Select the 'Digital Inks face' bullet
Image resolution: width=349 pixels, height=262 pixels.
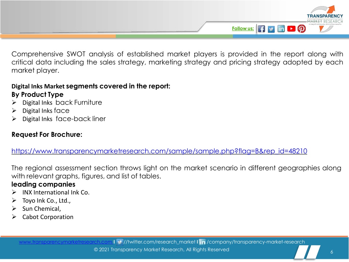coord(46,111)
